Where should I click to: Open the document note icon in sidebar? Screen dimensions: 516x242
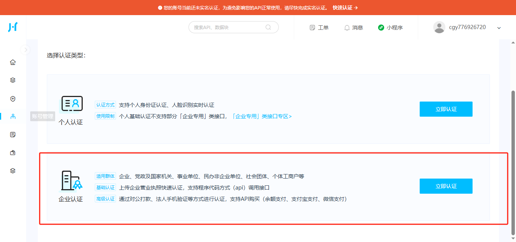[x=13, y=134]
